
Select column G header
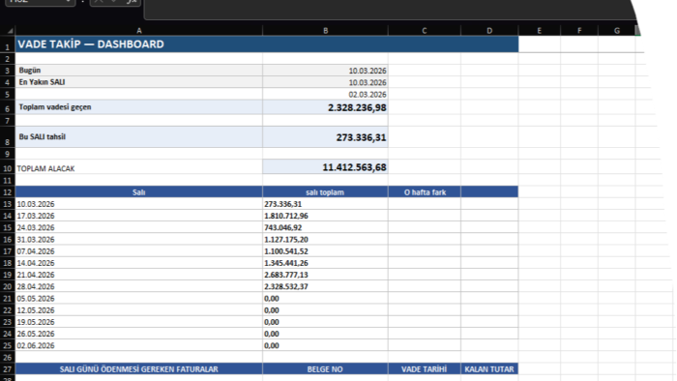click(617, 31)
